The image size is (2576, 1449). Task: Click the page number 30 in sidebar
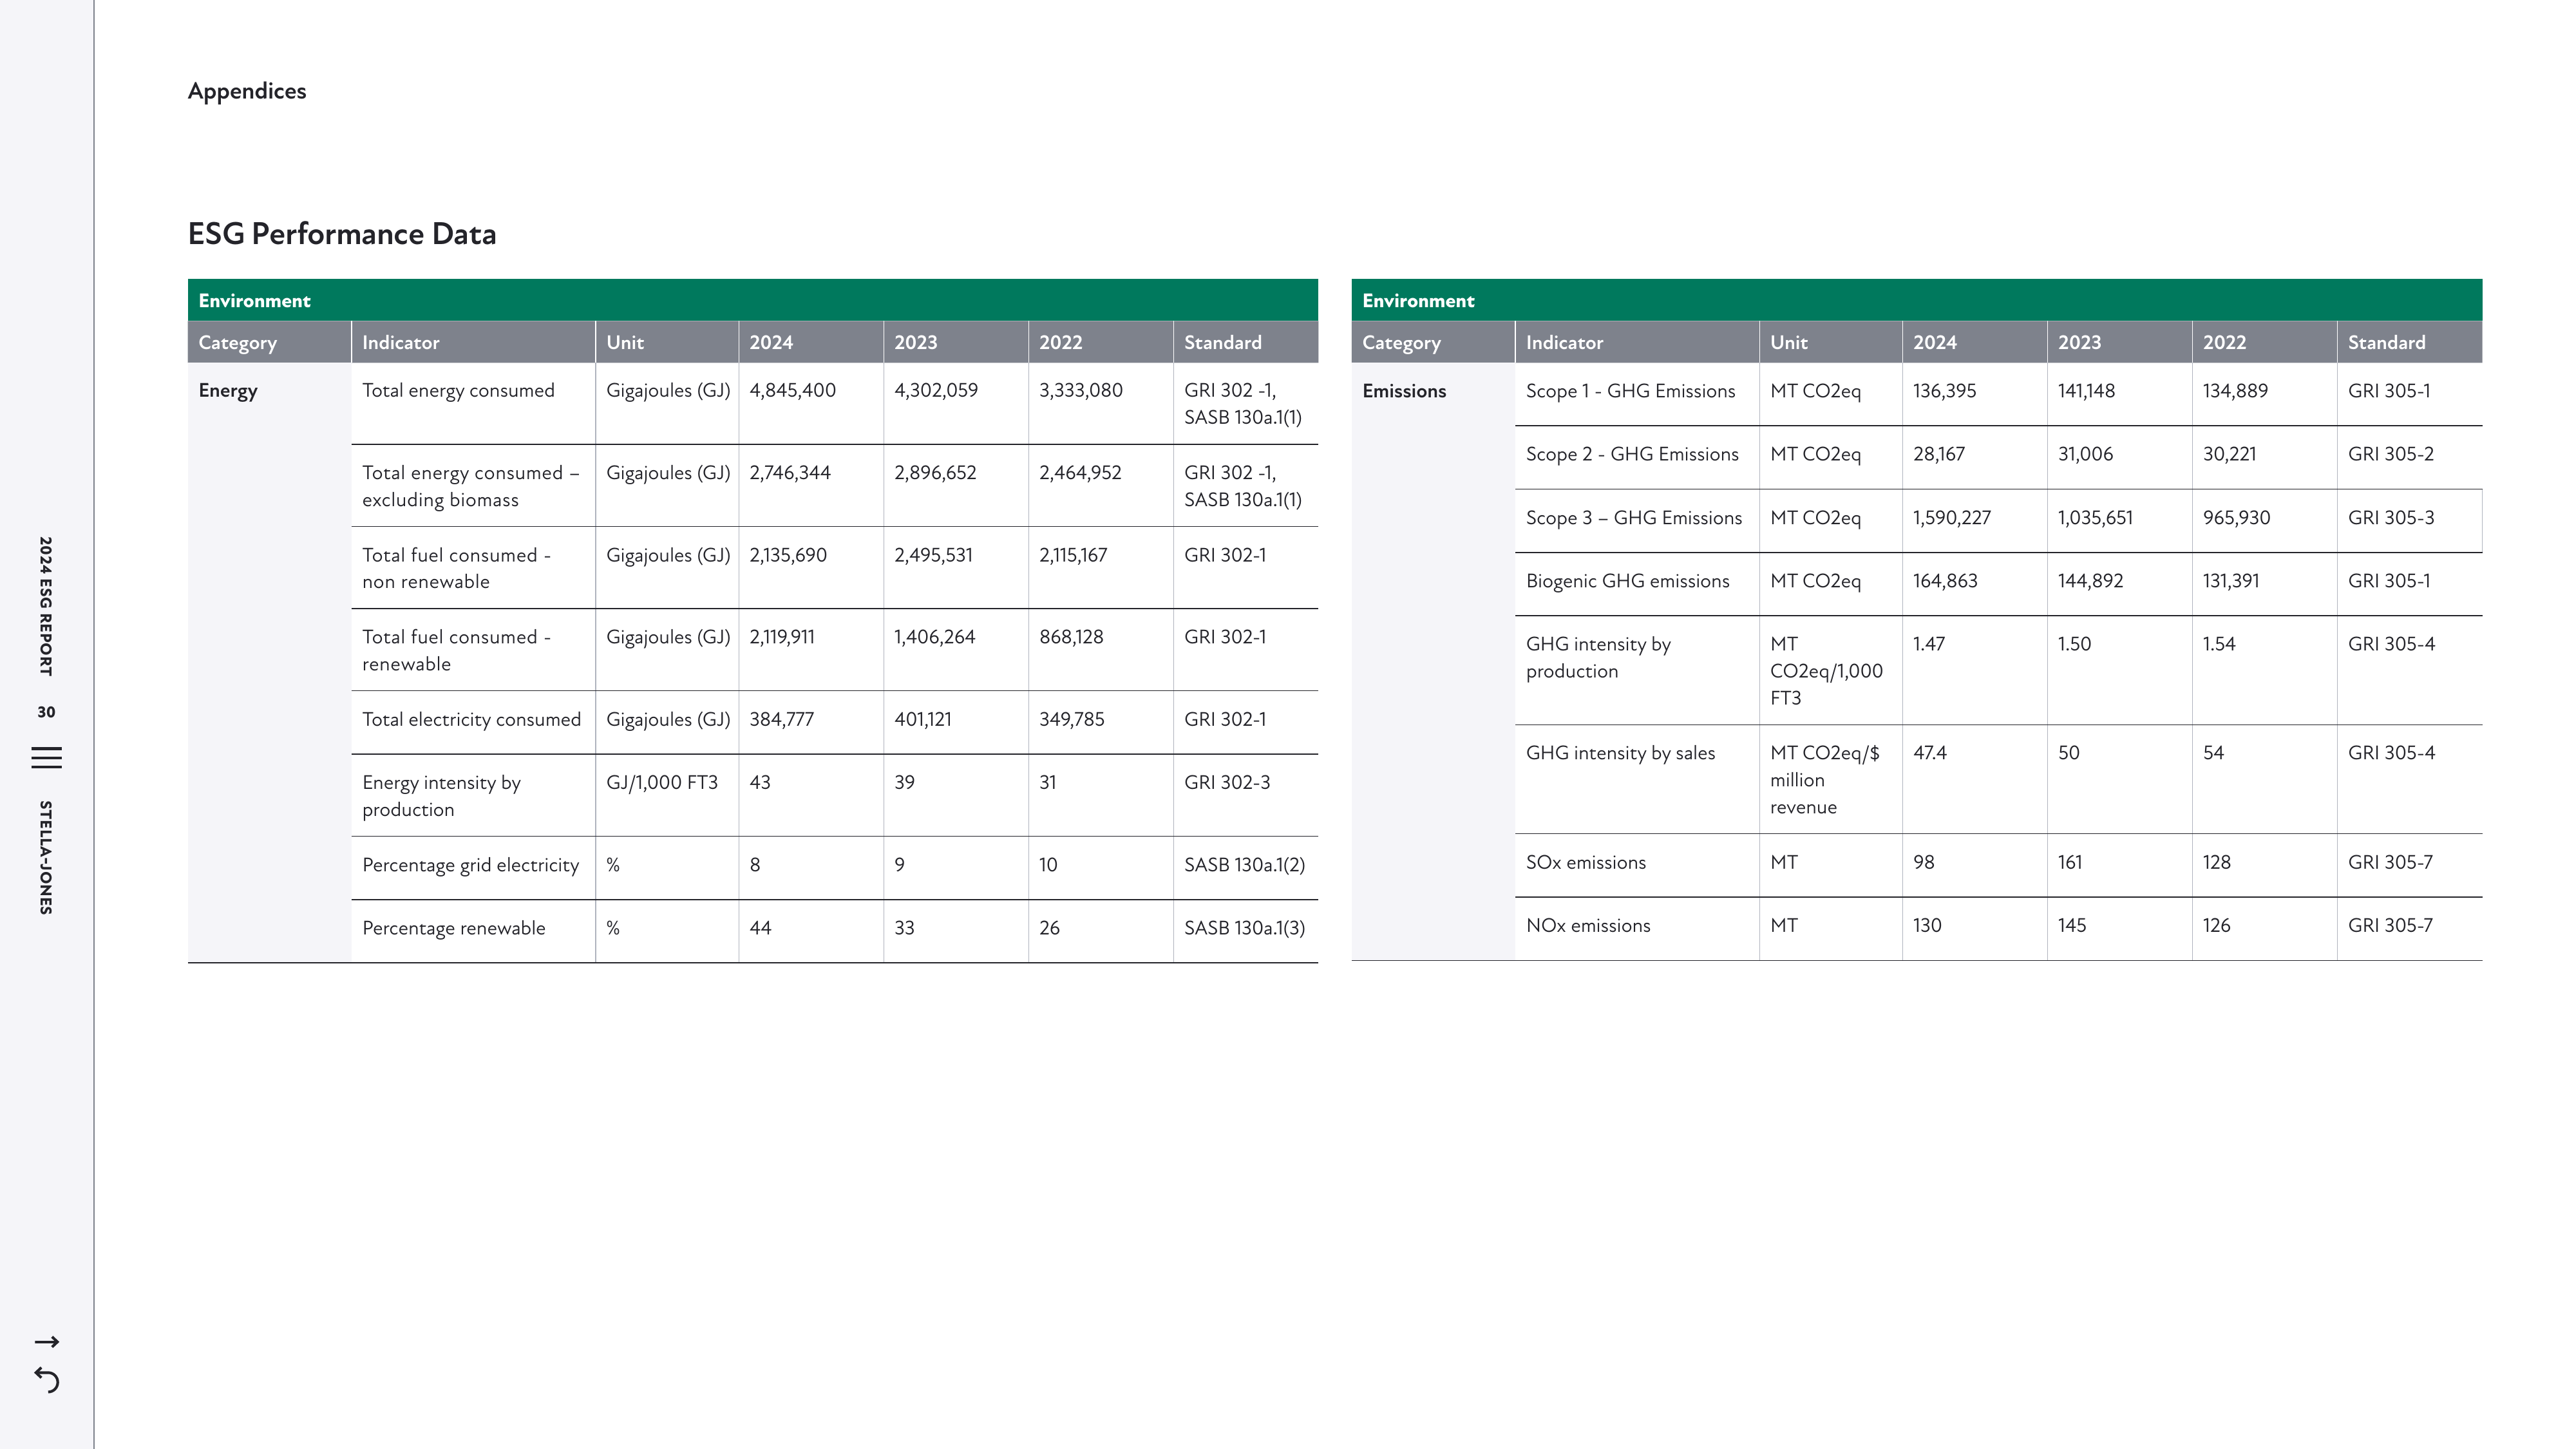[46, 712]
